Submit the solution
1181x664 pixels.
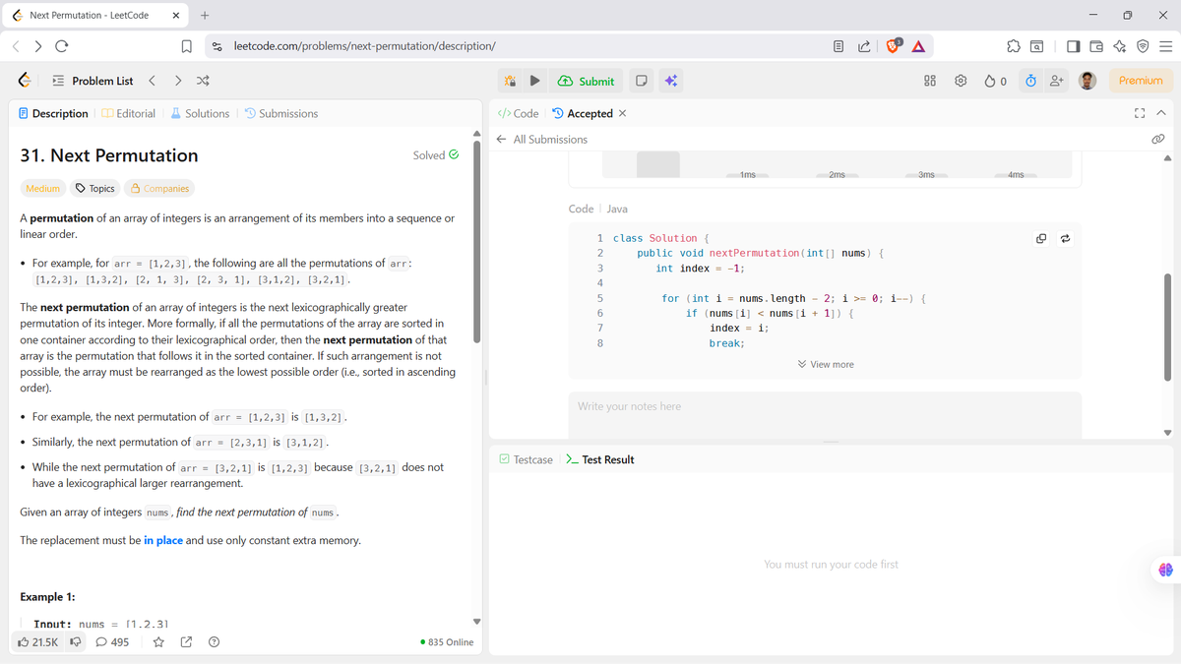pyautogui.click(x=587, y=81)
